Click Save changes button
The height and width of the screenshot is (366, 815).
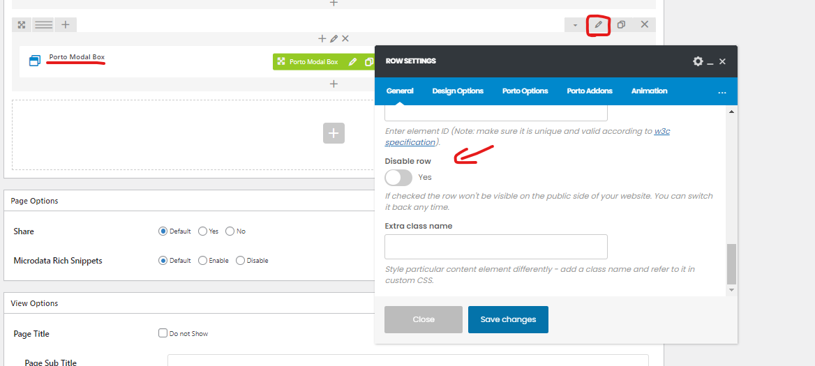coord(508,319)
